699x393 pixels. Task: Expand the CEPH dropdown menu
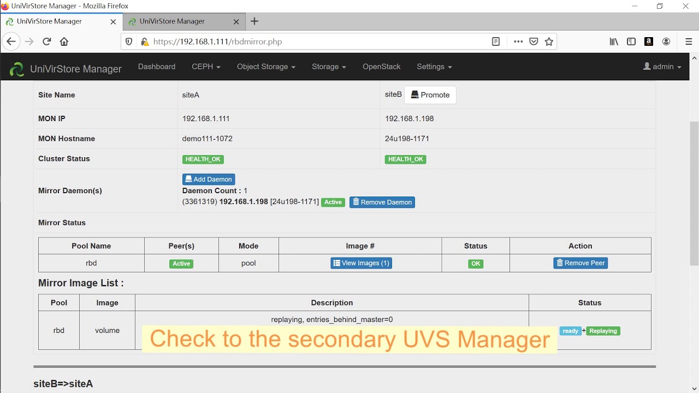(206, 67)
